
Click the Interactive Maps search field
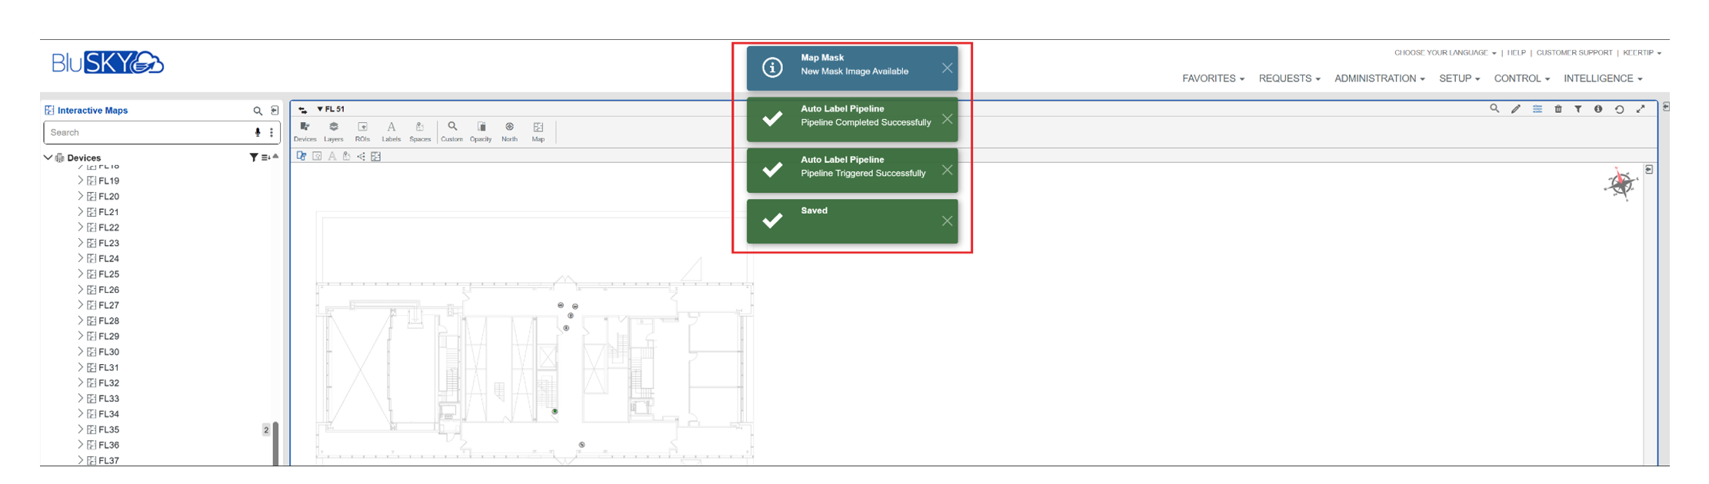click(148, 132)
